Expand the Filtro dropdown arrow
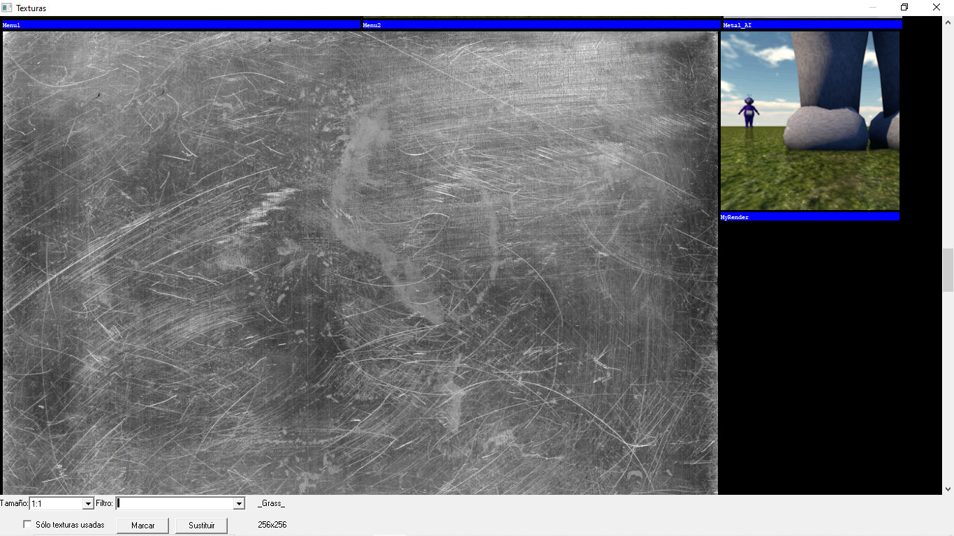Viewport: 954px width, 536px height. (x=239, y=504)
